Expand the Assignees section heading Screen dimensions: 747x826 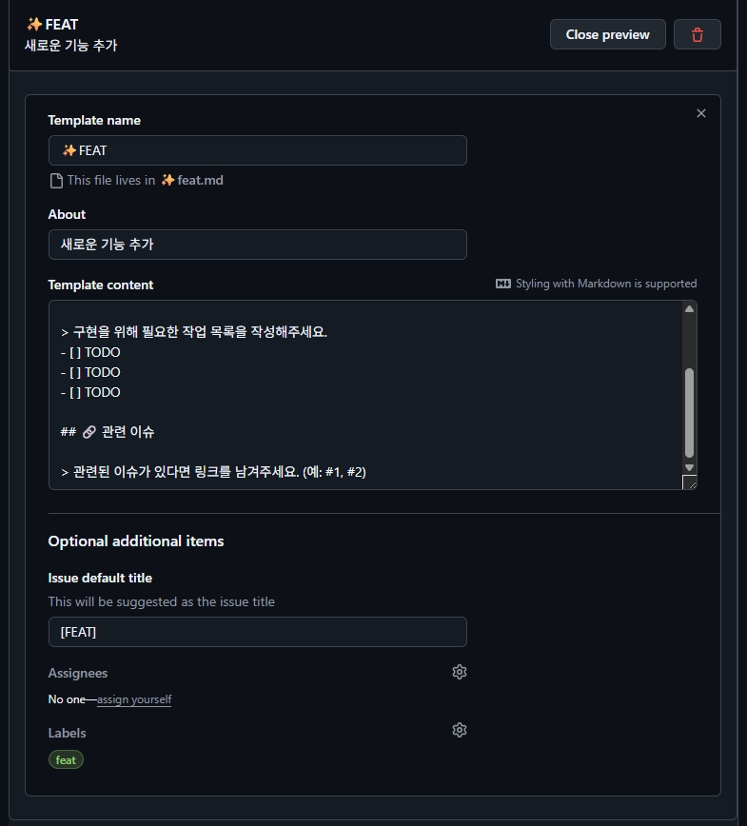coord(78,673)
